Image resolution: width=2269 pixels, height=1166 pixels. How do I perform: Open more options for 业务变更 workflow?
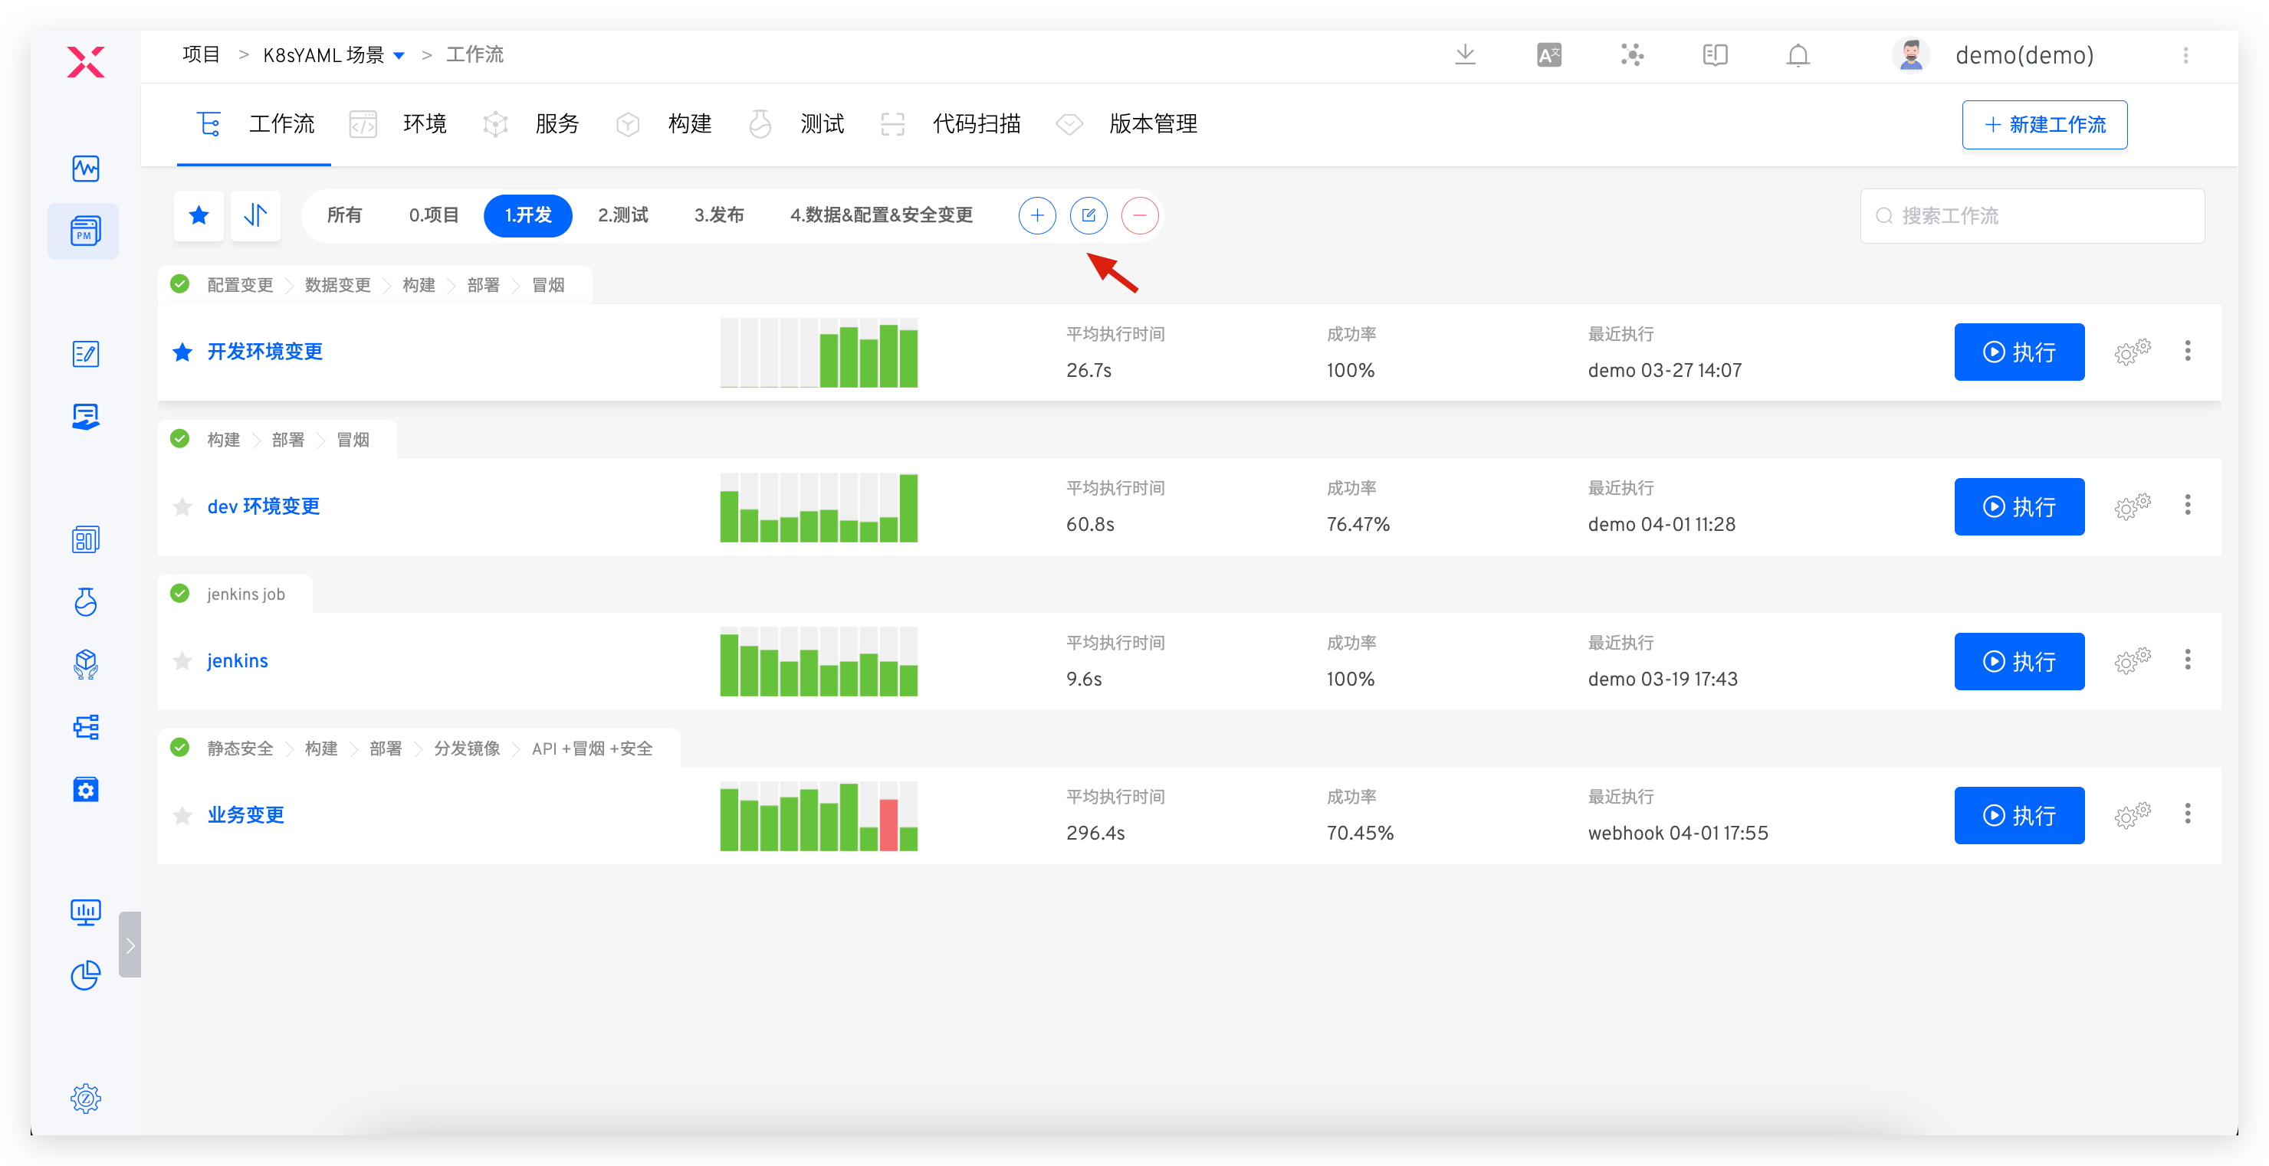coord(2187,814)
